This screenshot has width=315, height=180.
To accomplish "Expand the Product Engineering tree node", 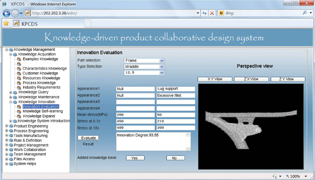I will (7, 126).
